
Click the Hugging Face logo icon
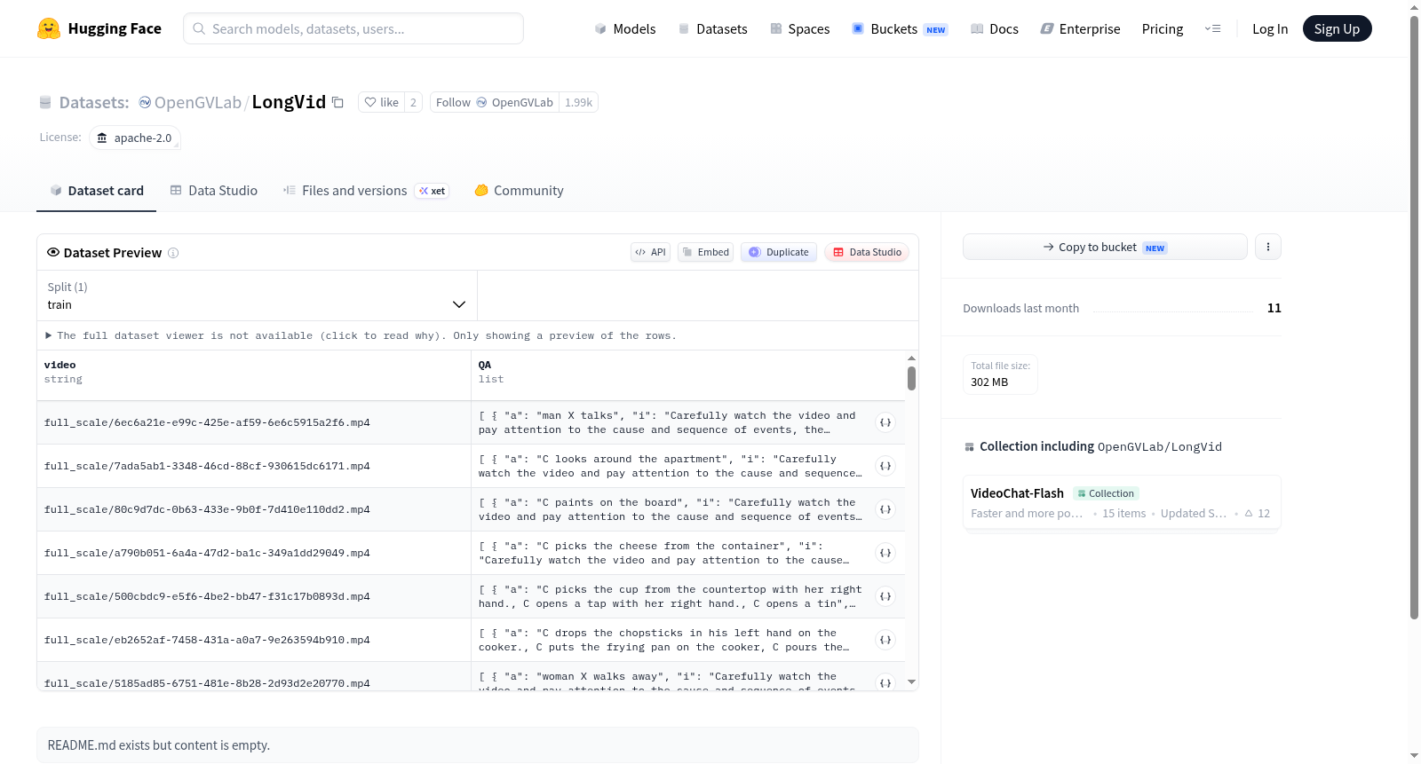click(x=49, y=28)
